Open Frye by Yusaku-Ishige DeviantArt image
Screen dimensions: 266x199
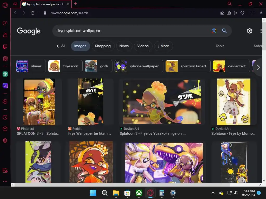point(162,102)
